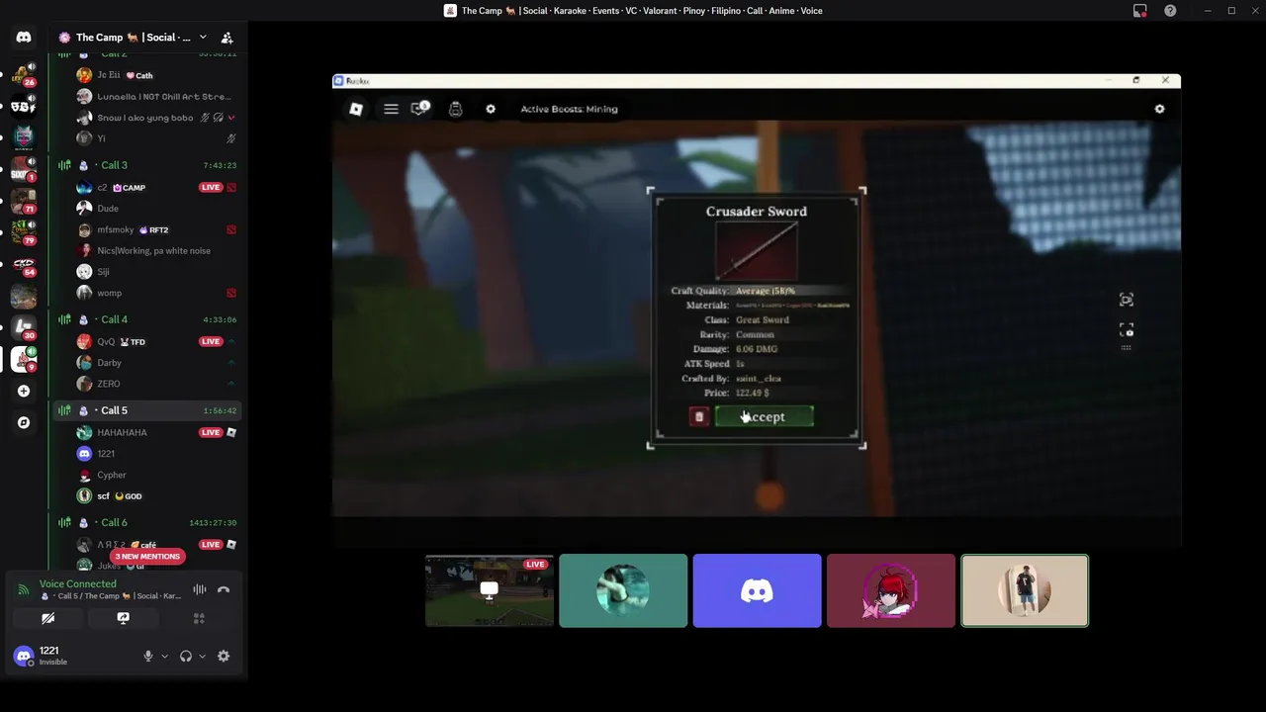Open server invite people icon
This screenshot has height=712, width=1266.
click(226, 38)
